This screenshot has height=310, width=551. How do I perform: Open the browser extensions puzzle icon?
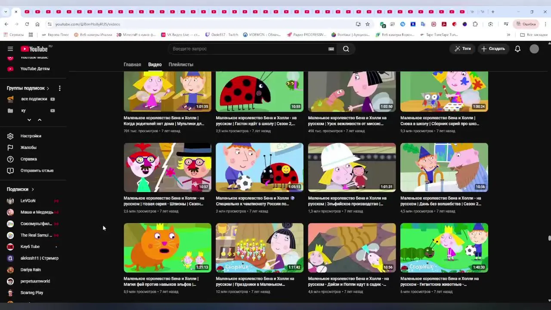pyautogui.click(x=475, y=24)
